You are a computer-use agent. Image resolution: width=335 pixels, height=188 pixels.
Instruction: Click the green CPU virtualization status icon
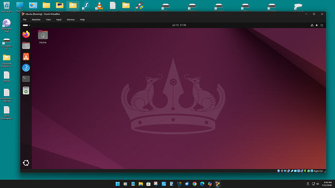pos(305,171)
